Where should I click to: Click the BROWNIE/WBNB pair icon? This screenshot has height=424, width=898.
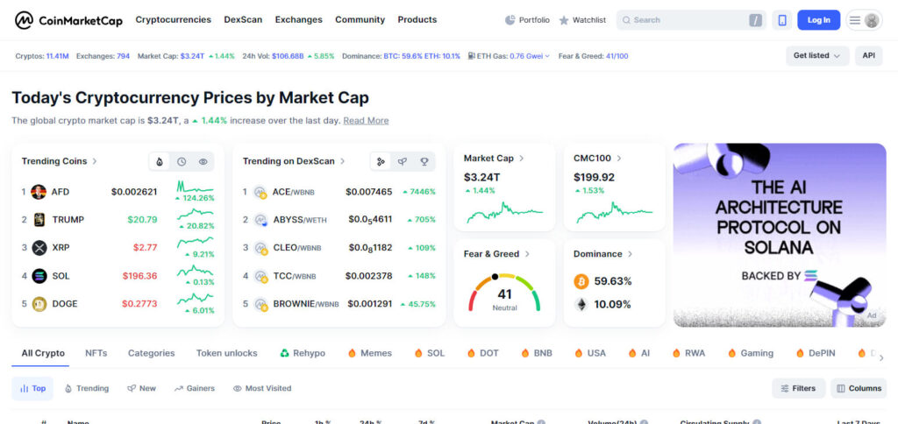point(261,304)
